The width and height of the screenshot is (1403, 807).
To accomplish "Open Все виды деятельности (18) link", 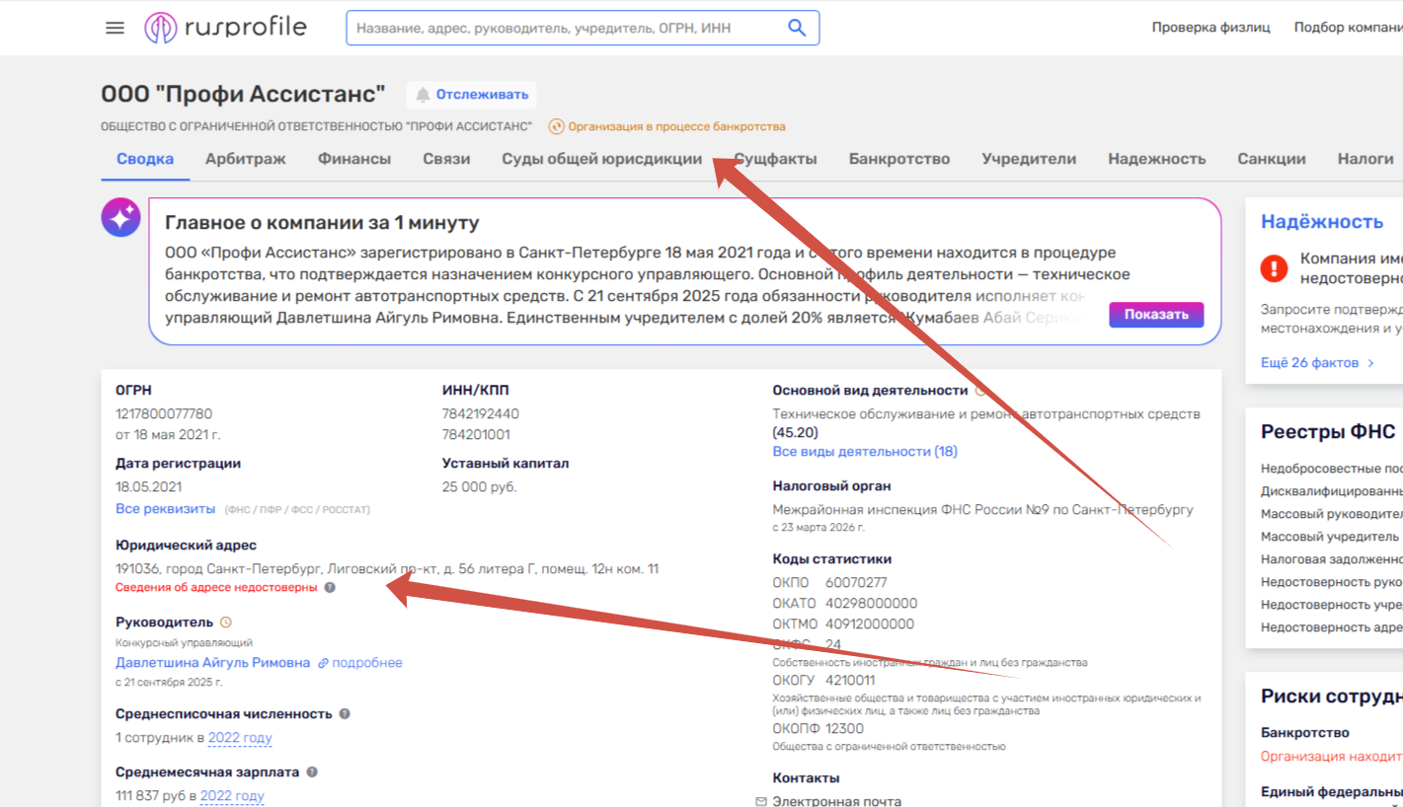I will 865,451.
